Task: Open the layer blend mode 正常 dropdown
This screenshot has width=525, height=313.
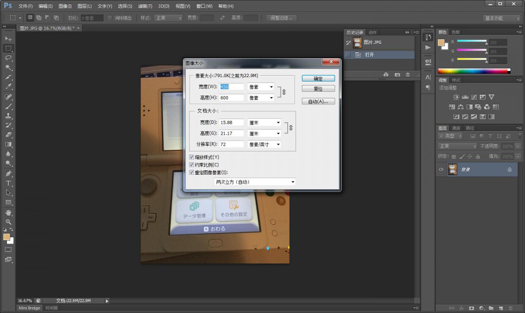Action: (457, 146)
